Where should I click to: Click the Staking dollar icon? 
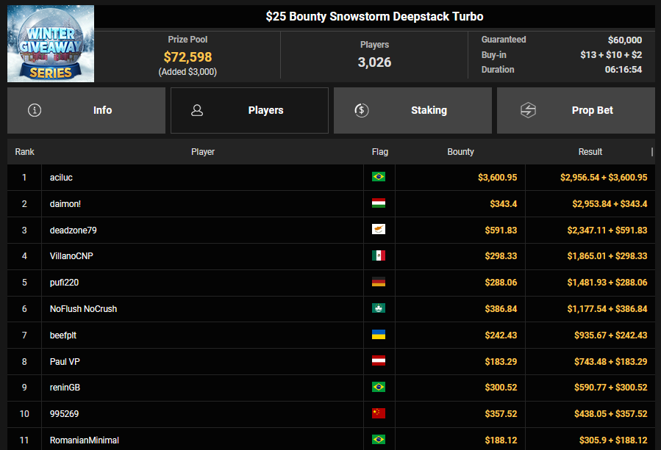(x=361, y=110)
